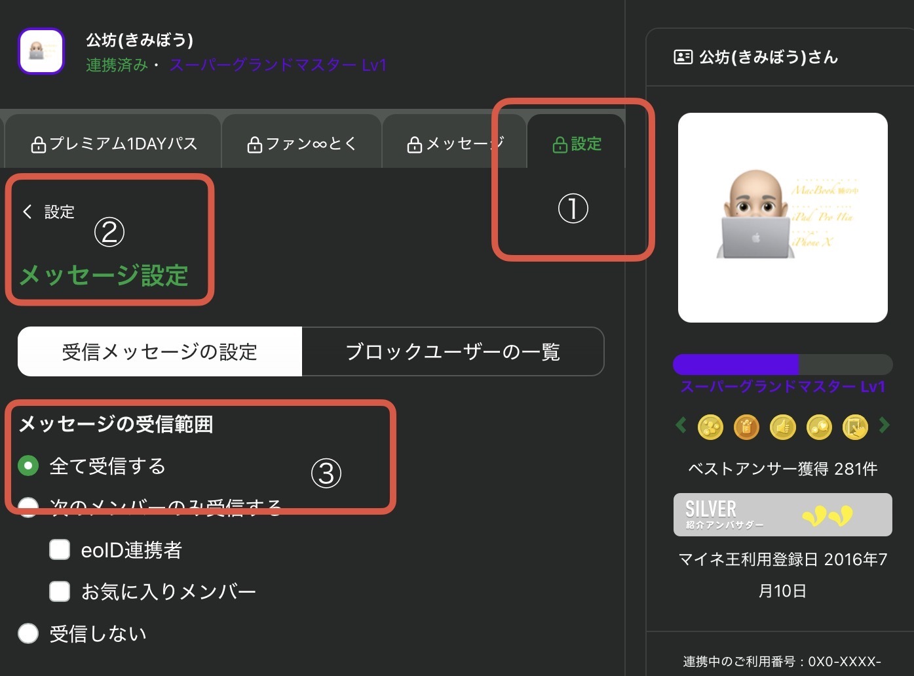Open the ファン∞とく tab
This screenshot has width=914, height=676.
[x=302, y=144]
